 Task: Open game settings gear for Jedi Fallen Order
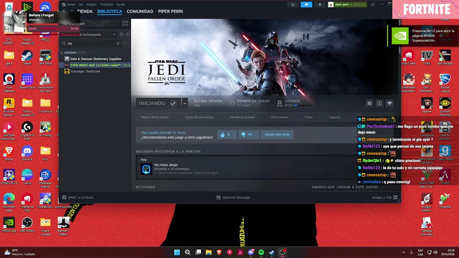(x=369, y=103)
